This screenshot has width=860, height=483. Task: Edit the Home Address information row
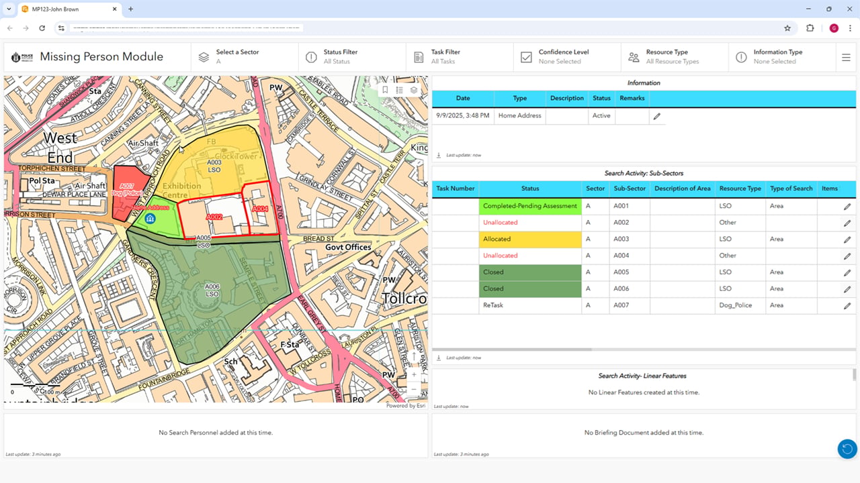pos(657,116)
